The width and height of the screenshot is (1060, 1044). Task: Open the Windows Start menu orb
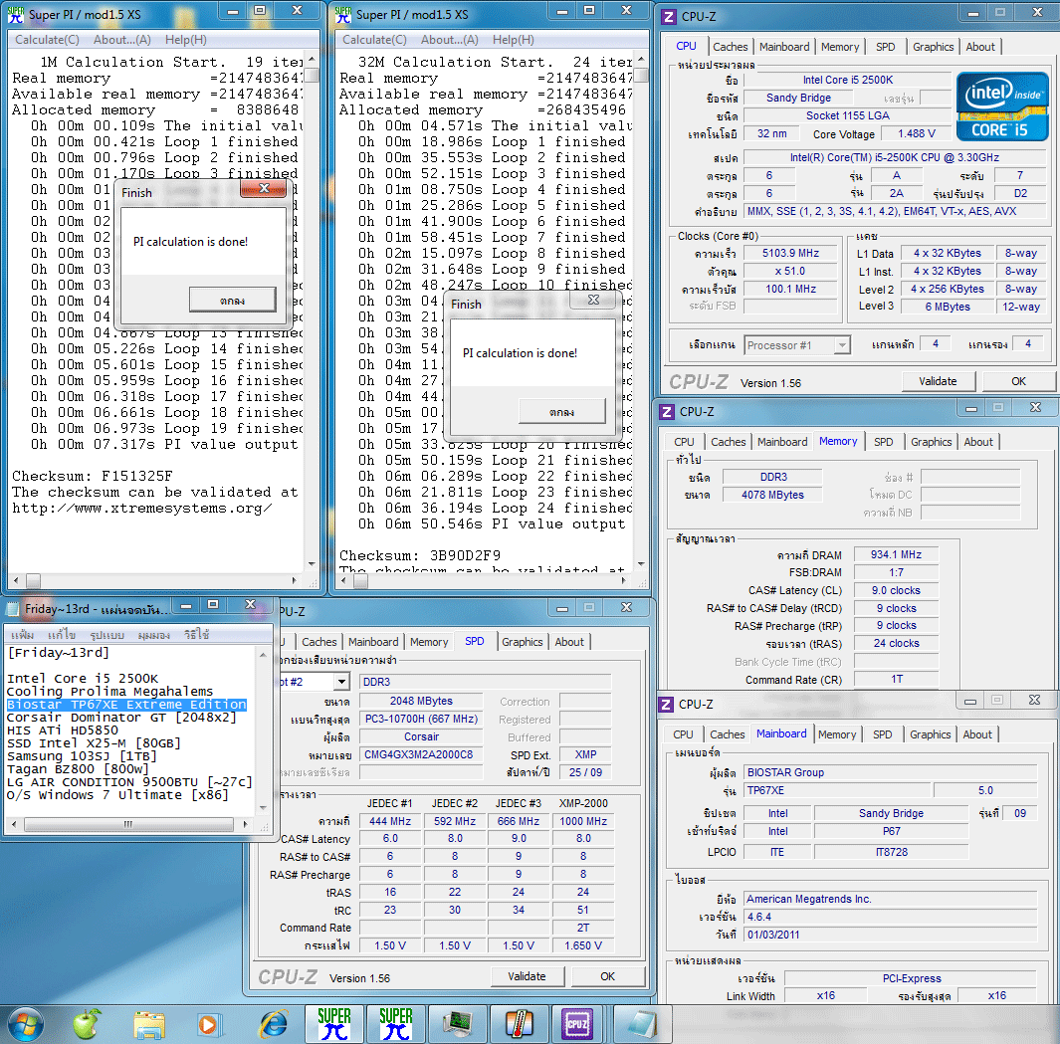(27, 1022)
